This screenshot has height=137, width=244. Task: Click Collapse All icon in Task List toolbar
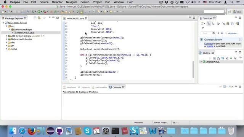pyautogui.click(x=232, y=24)
